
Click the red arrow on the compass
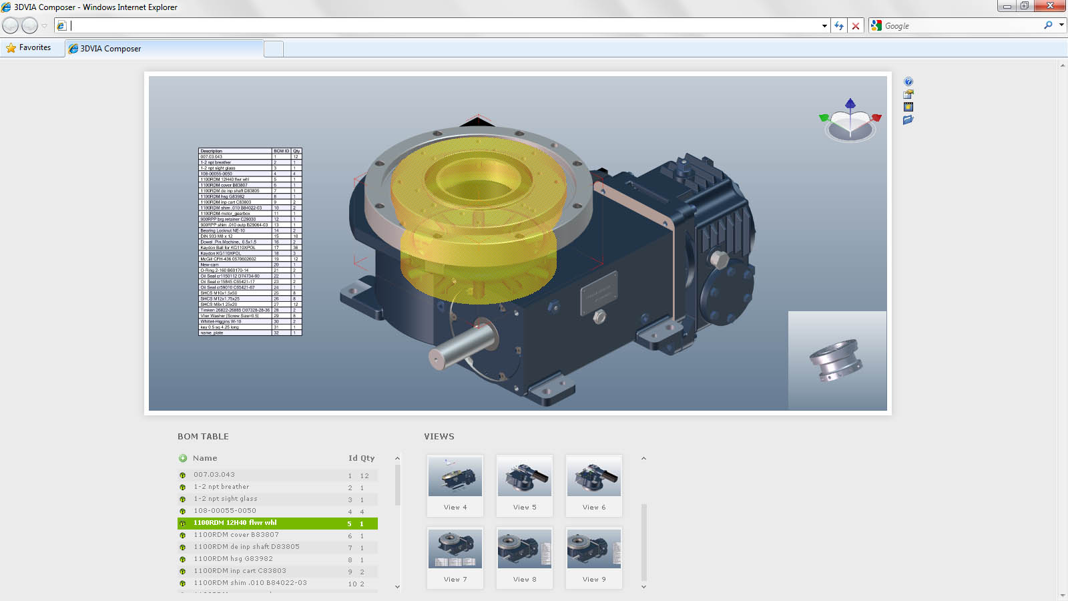pyautogui.click(x=876, y=118)
